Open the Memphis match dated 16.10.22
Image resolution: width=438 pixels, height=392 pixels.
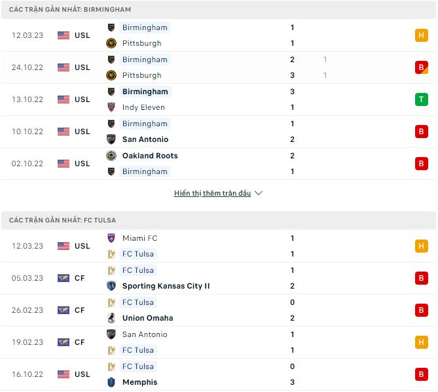(x=139, y=382)
